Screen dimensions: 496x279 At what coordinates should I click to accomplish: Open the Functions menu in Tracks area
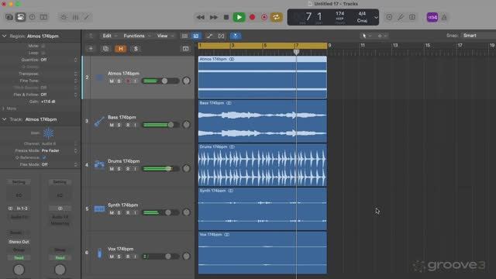136,36
